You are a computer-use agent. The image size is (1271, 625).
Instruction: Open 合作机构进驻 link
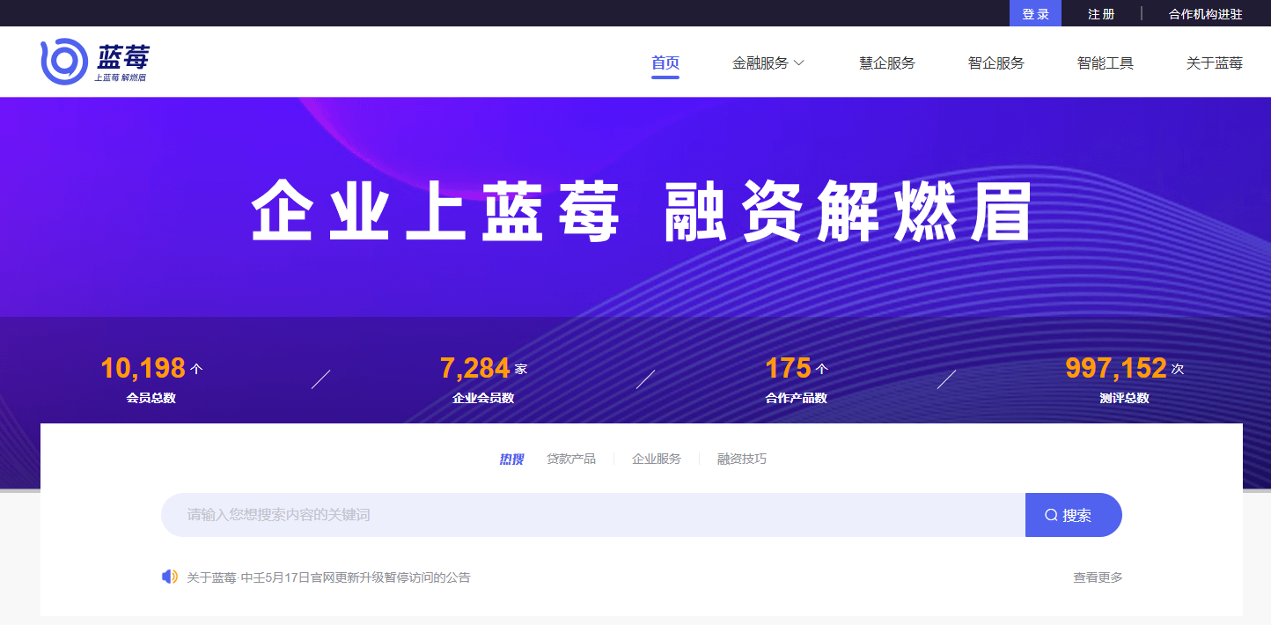pyautogui.click(x=1206, y=14)
